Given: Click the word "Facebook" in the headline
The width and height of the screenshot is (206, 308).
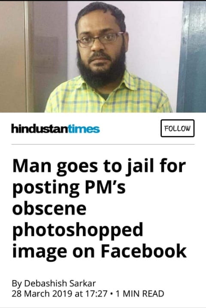Looking at the screenshot, I should pos(144,251).
